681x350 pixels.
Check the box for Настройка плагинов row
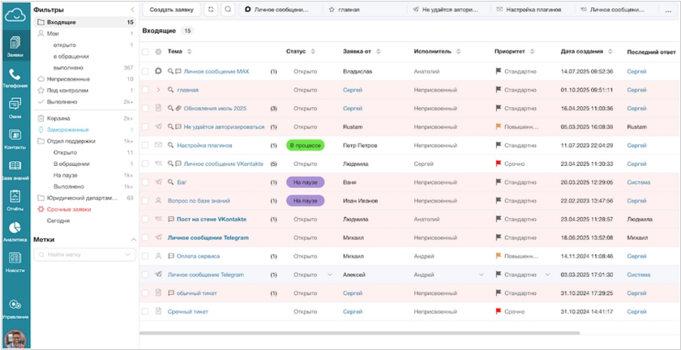click(x=146, y=146)
